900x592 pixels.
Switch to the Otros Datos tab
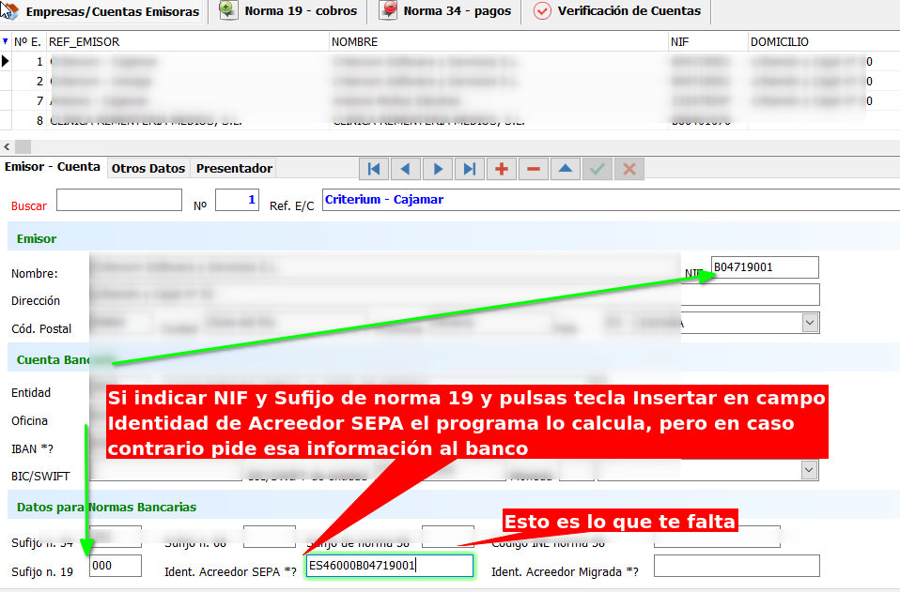[148, 169]
